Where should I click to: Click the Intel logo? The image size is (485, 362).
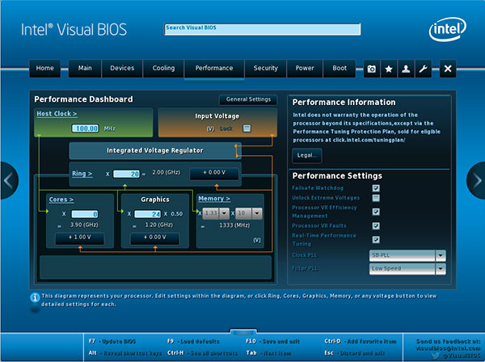pos(448,29)
